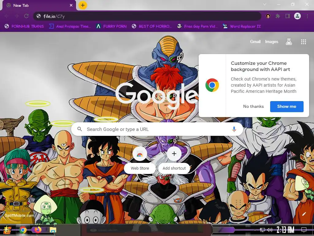Open the Chrome three-dot menu
The image size is (314, 236).
coord(307,16)
